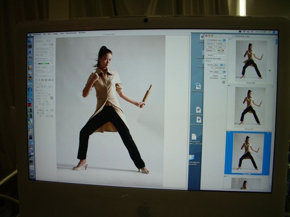Screen dimensions: 290x217
Task: Open the Window menu
Action: 82,33
